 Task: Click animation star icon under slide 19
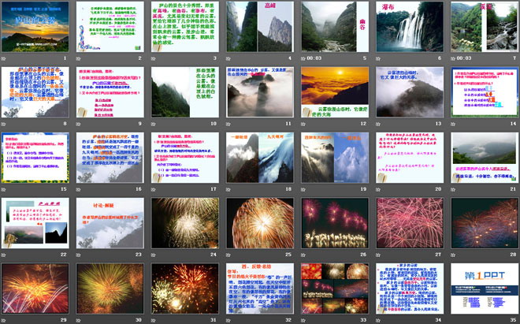coord(303,189)
